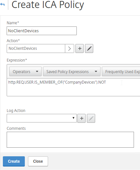Open Saved Policy Expressions dropdown

[72, 71]
